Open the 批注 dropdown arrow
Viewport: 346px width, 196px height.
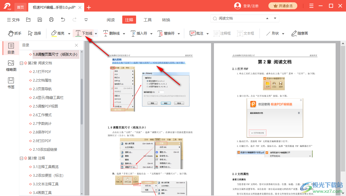[207, 34]
